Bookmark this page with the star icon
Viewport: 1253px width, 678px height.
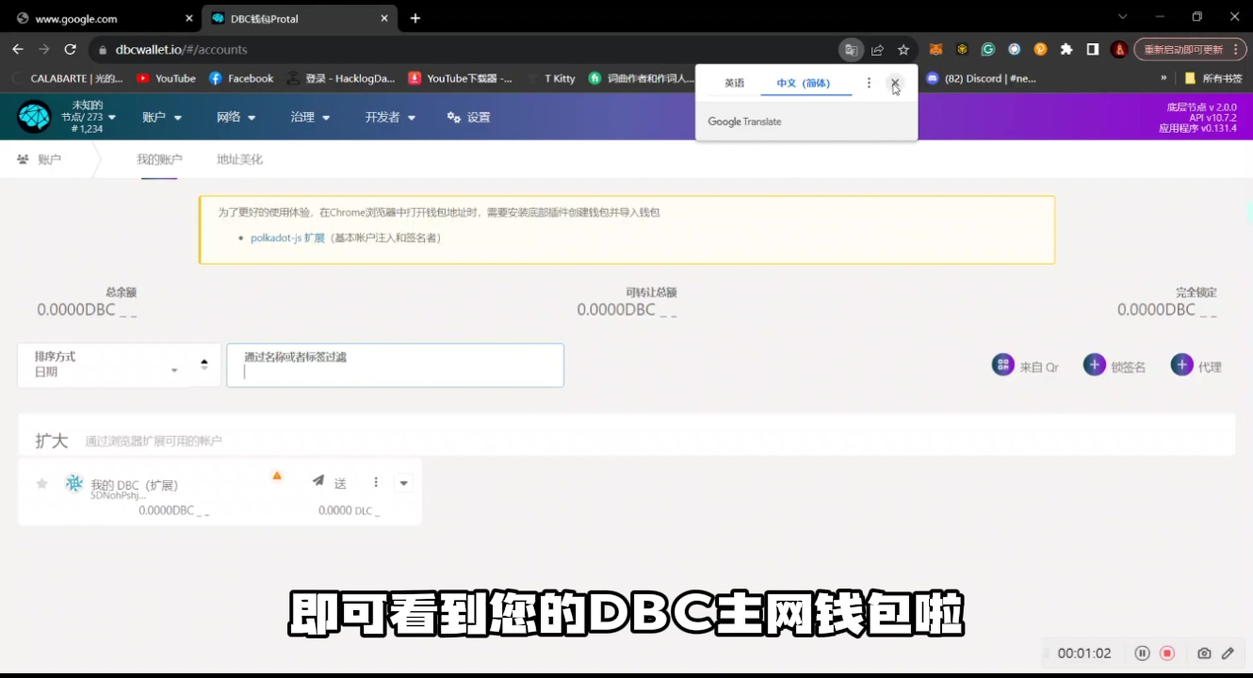903,49
